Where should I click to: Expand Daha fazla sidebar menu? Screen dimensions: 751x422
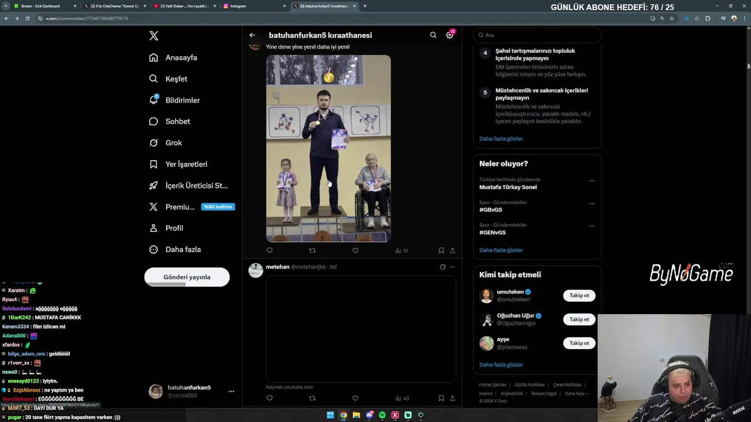coord(175,249)
